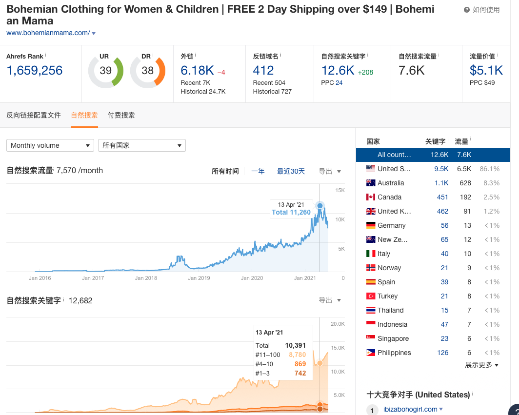Click the Indonesia flag icon
Viewport: 519px width, 415px height.
(371, 324)
